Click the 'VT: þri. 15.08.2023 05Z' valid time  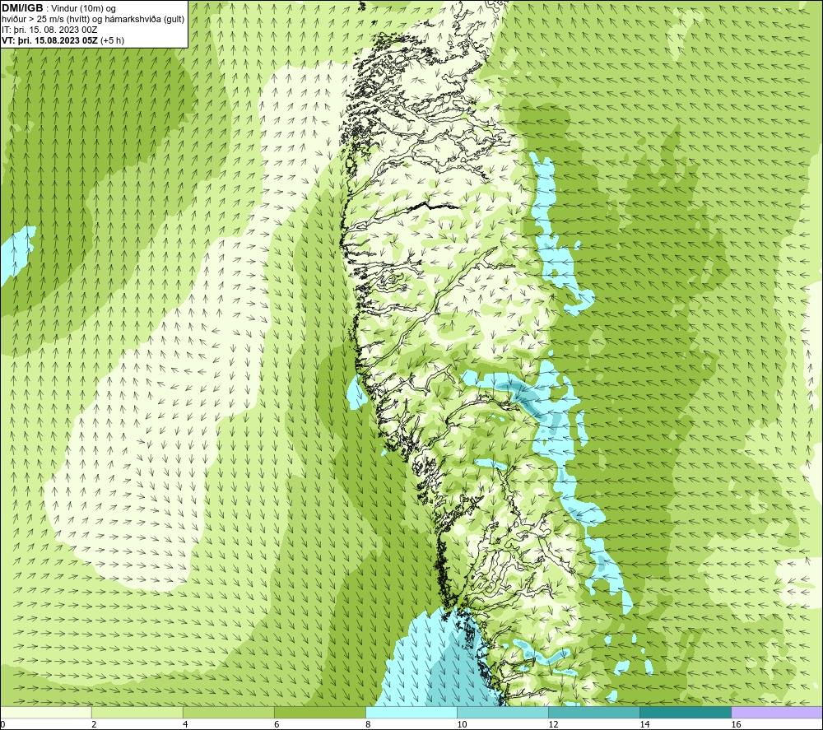pyautogui.click(x=49, y=40)
